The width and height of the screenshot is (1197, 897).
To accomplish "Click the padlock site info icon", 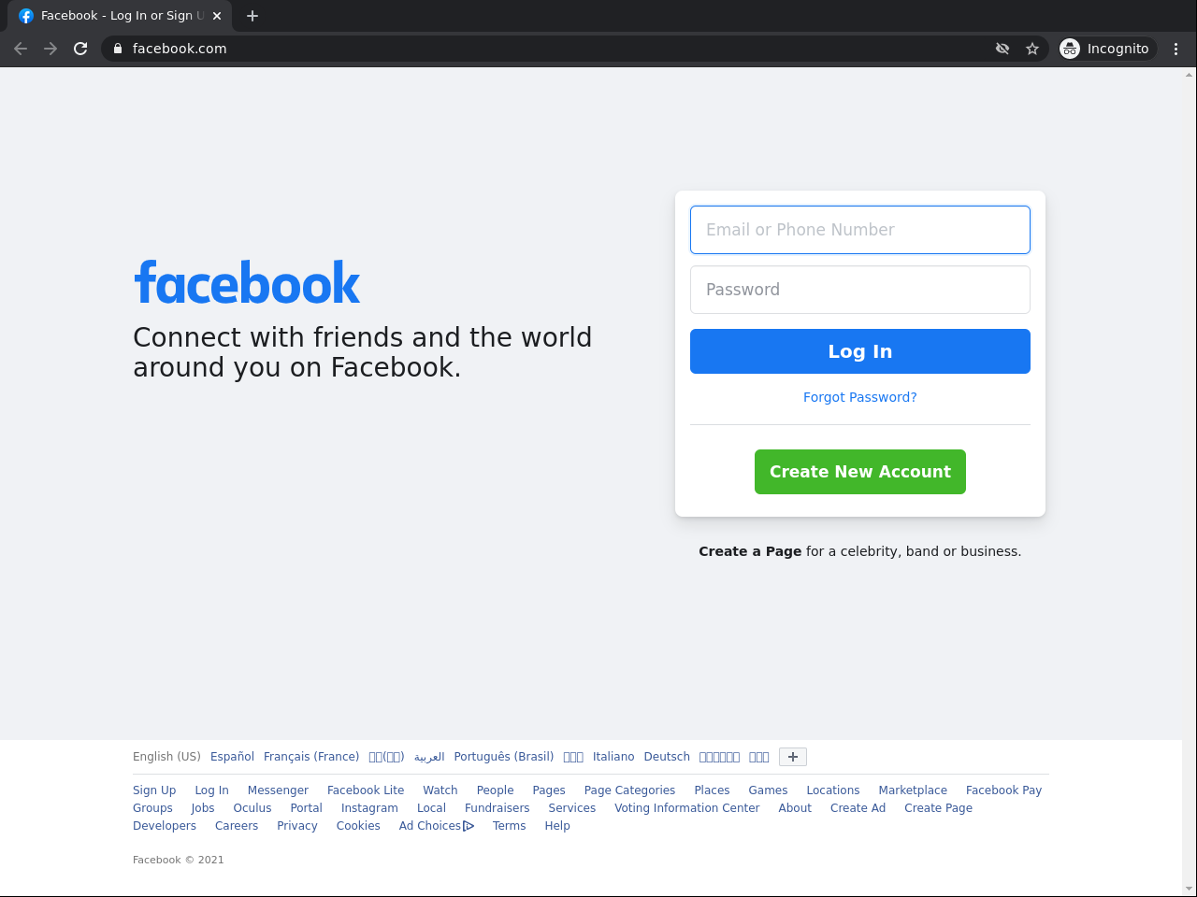I will (118, 49).
